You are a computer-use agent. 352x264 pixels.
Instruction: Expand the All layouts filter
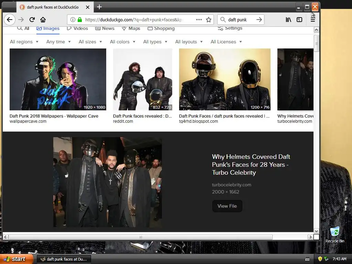[x=189, y=42]
